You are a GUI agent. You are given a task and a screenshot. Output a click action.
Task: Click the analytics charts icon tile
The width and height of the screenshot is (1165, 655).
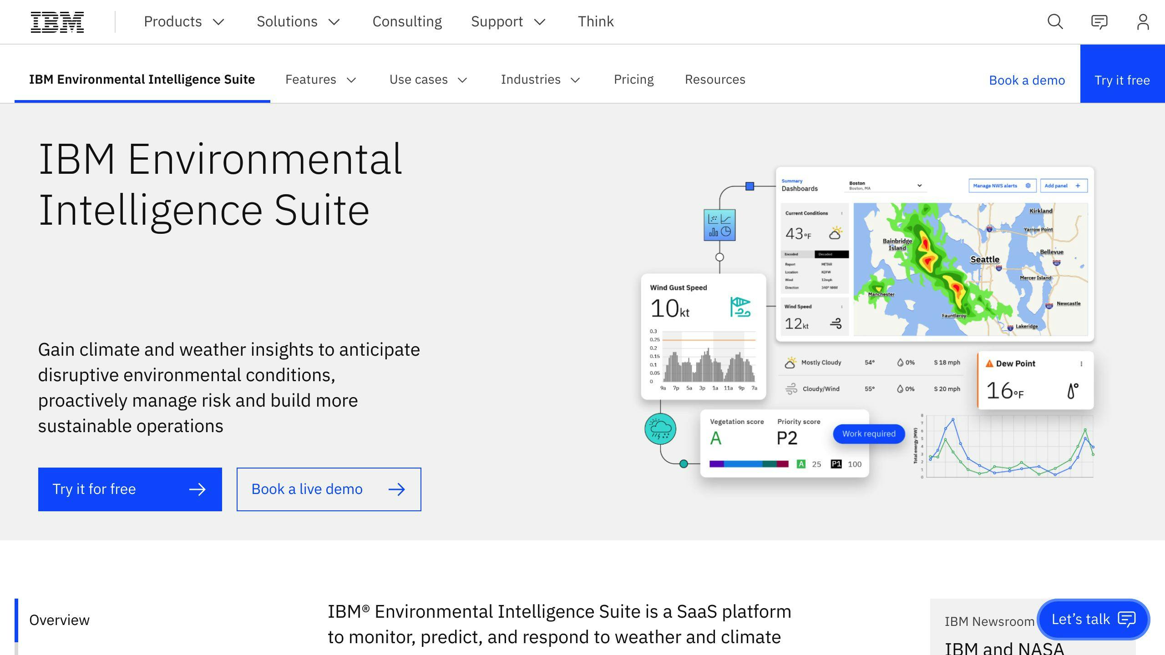coord(719,225)
